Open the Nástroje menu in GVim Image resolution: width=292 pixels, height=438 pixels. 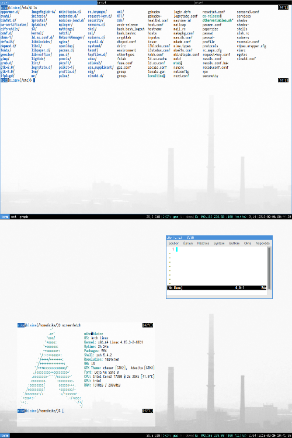coord(203,244)
